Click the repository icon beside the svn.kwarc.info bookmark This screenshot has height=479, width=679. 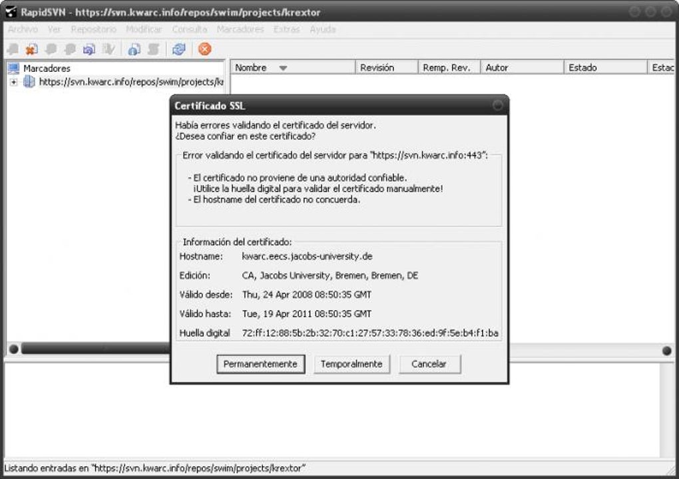tap(29, 81)
